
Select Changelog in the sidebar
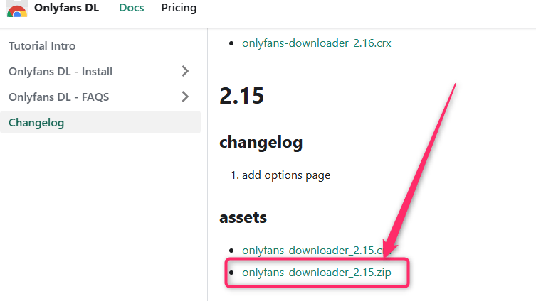(x=36, y=122)
